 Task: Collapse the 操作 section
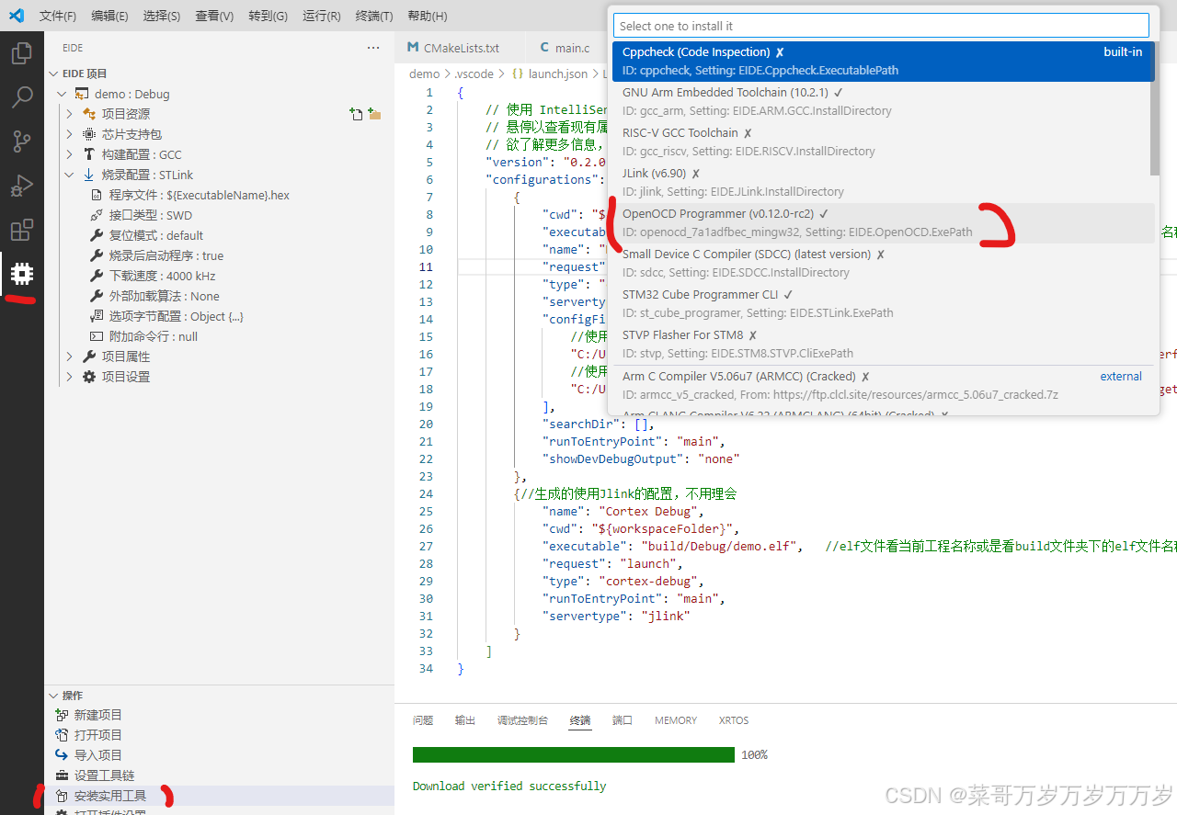click(x=53, y=696)
